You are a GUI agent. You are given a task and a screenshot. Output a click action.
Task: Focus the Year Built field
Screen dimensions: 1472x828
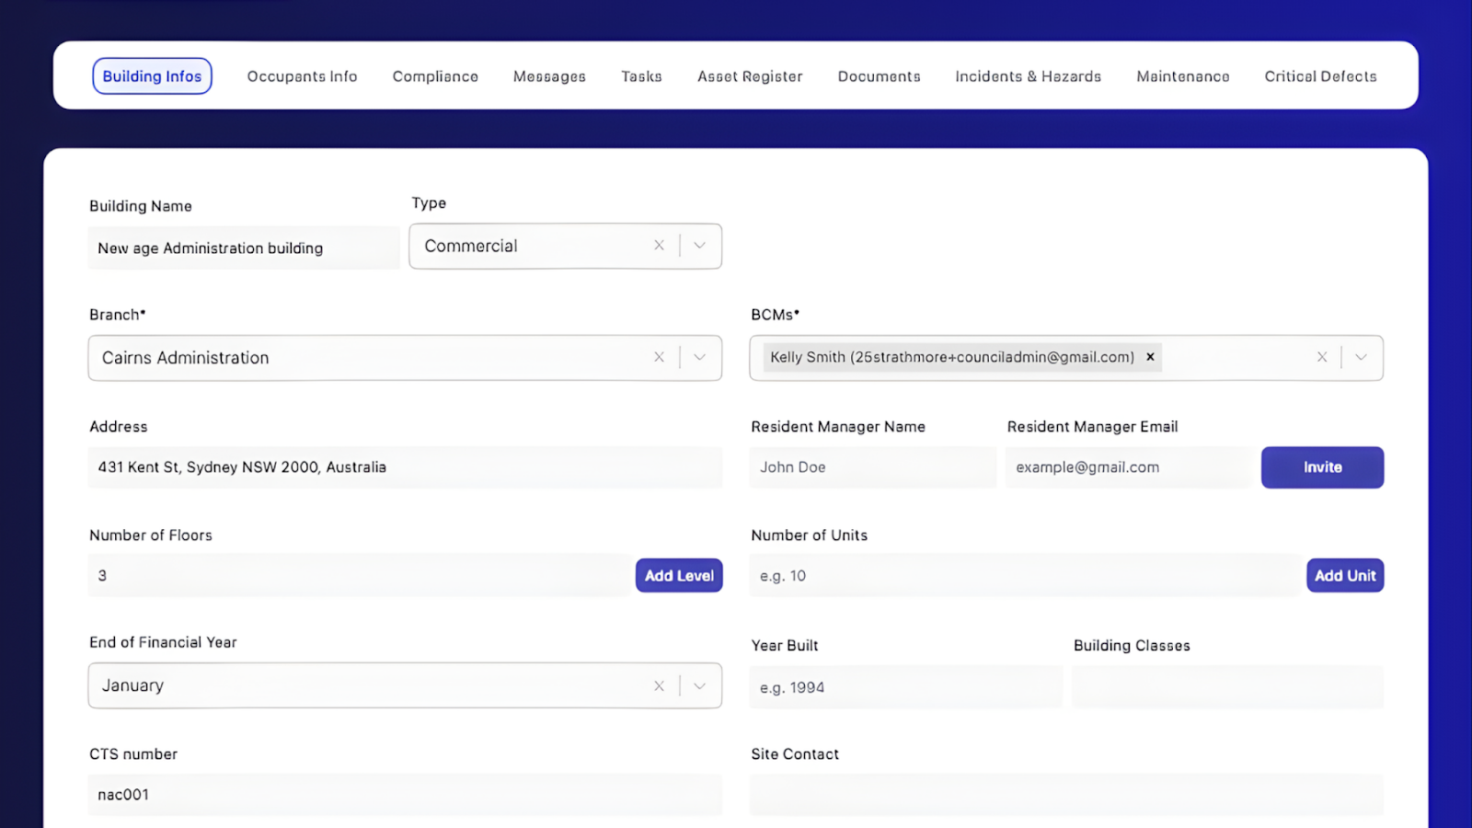click(905, 687)
